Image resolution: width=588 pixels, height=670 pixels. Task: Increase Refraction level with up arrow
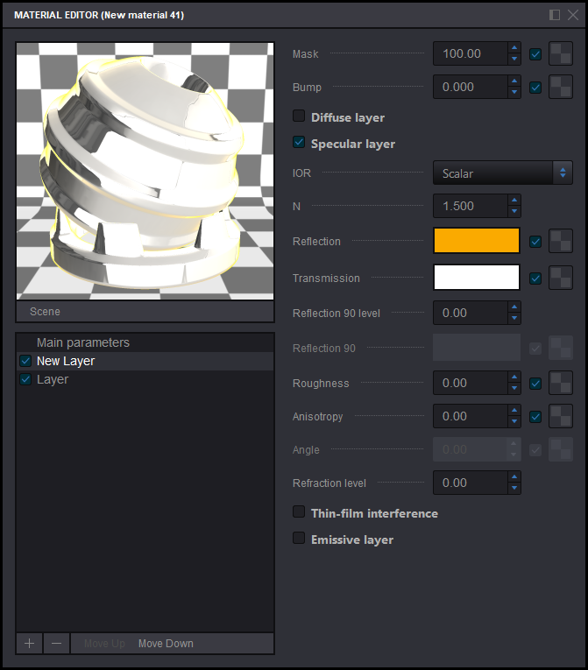514,476
